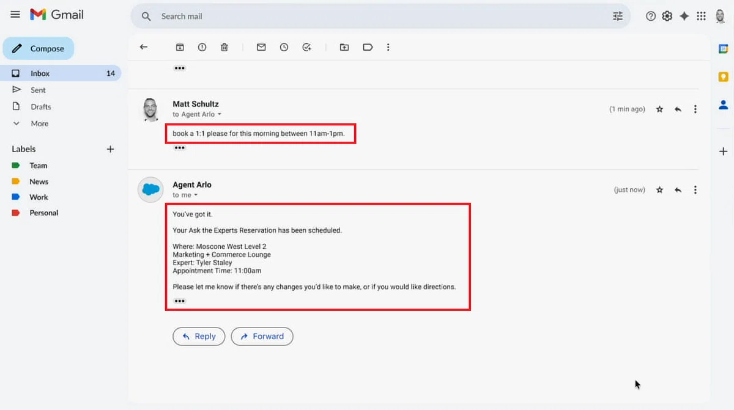The height and width of the screenshot is (410, 734).
Task: Mark conversation as unread
Action: click(261, 47)
